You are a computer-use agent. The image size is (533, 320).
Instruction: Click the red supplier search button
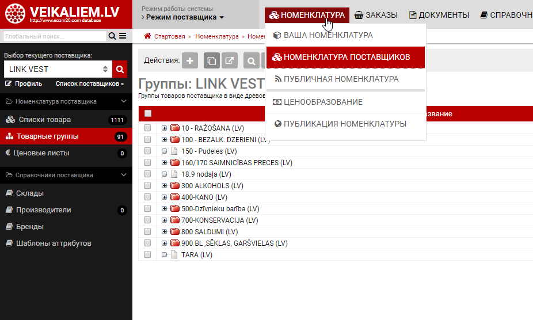click(120, 69)
